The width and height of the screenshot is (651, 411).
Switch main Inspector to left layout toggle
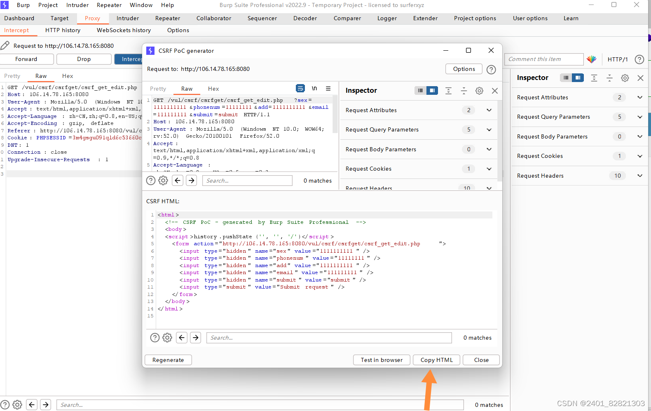click(566, 78)
